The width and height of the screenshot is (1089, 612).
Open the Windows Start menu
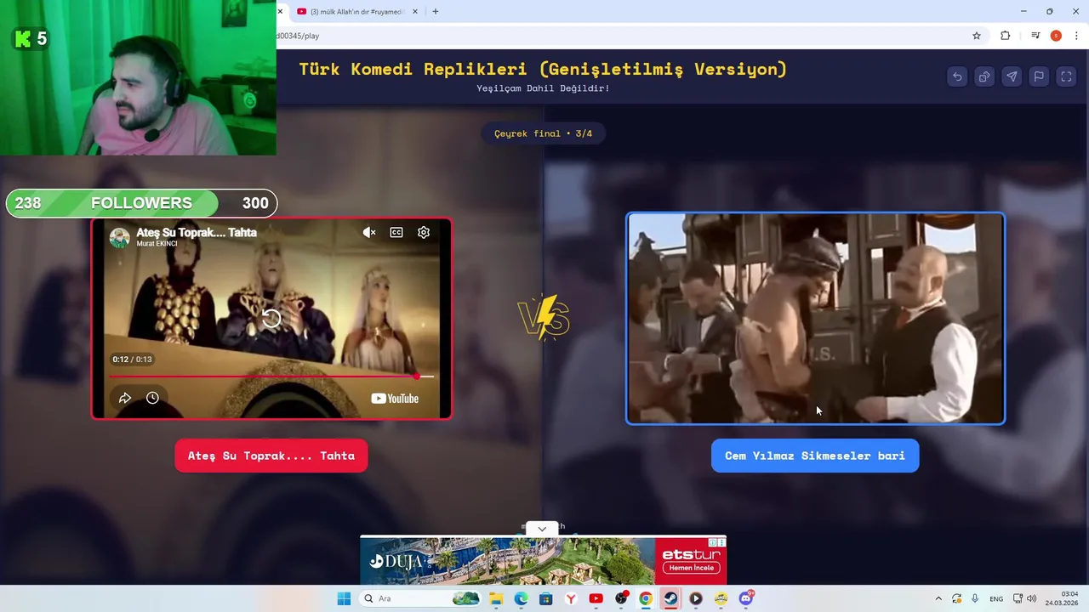pos(344,598)
